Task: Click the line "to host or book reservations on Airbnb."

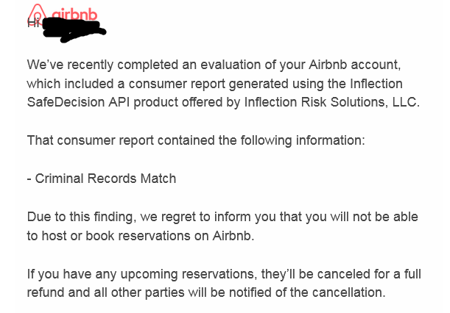Action: point(141,236)
